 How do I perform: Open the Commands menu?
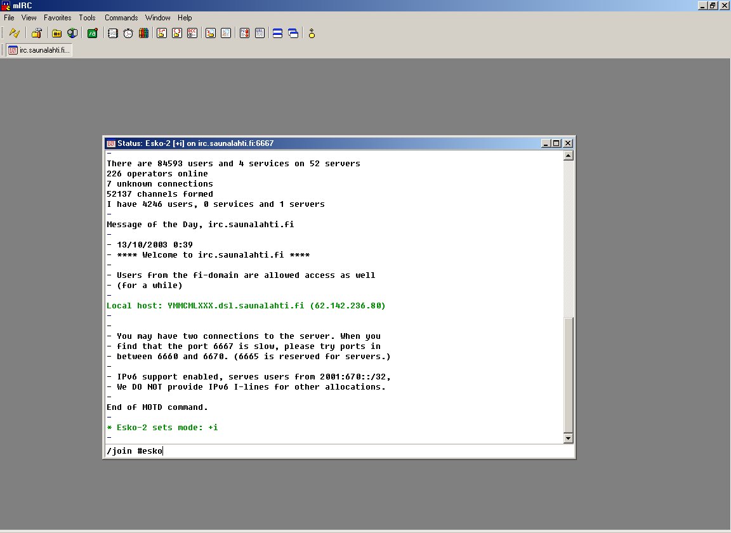click(121, 18)
